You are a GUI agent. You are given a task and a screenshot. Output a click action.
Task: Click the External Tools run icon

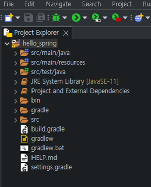(x=116, y=18)
